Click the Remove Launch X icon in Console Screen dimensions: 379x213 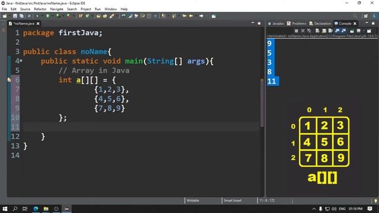(x=303, y=31)
